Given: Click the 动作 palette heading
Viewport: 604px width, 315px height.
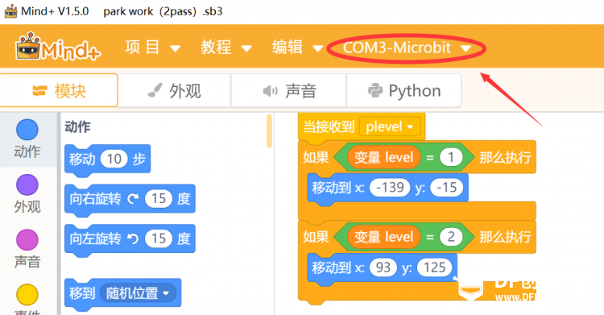Looking at the screenshot, I should (x=78, y=126).
